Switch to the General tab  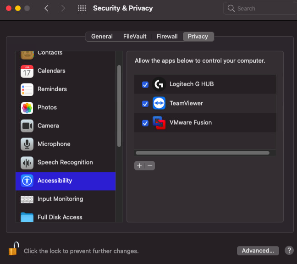[102, 36]
